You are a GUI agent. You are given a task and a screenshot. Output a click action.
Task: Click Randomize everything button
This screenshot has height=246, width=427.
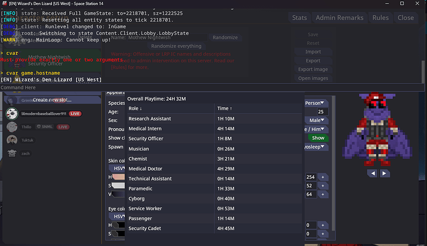[176, 46]
